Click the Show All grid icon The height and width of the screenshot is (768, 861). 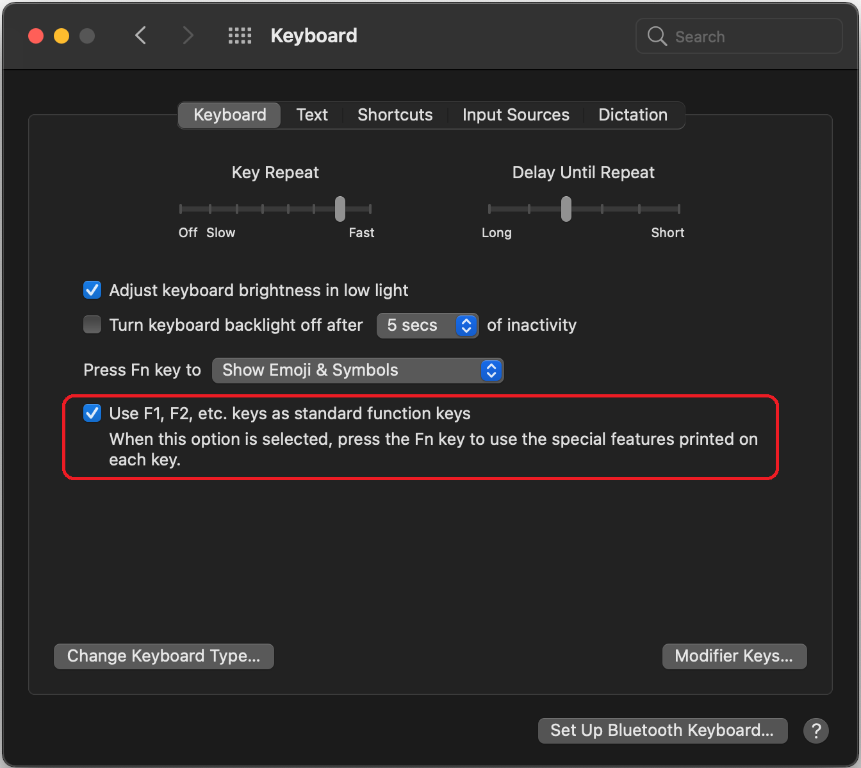point(240,35)
